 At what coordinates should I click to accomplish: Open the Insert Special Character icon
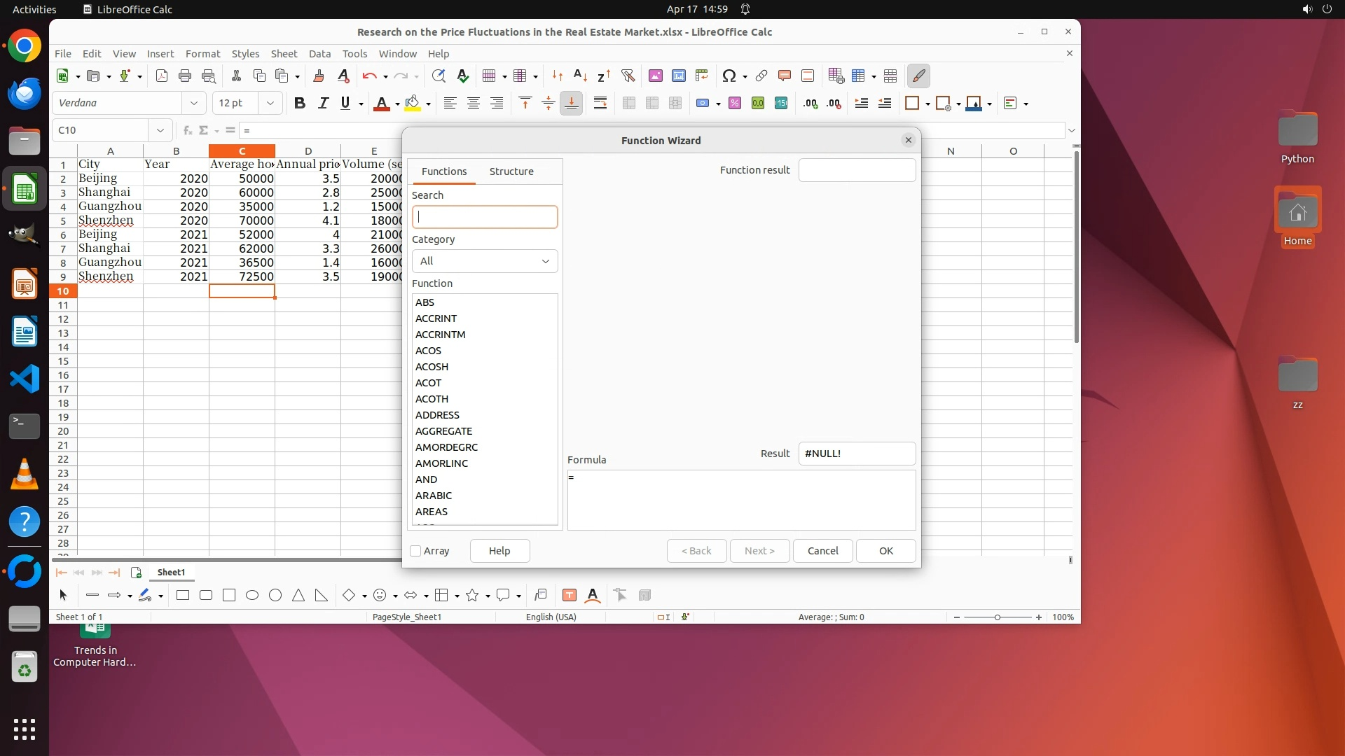(729, 76)
